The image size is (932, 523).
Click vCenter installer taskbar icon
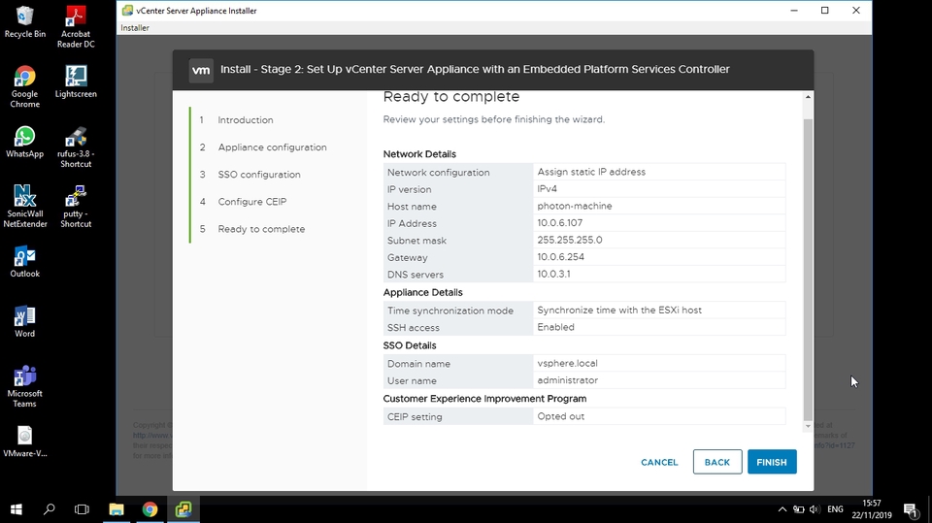183,509
